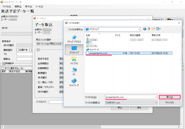Click the 顧客名 input field in main window
The image size is (185, 129).
[x=24, y=59]
